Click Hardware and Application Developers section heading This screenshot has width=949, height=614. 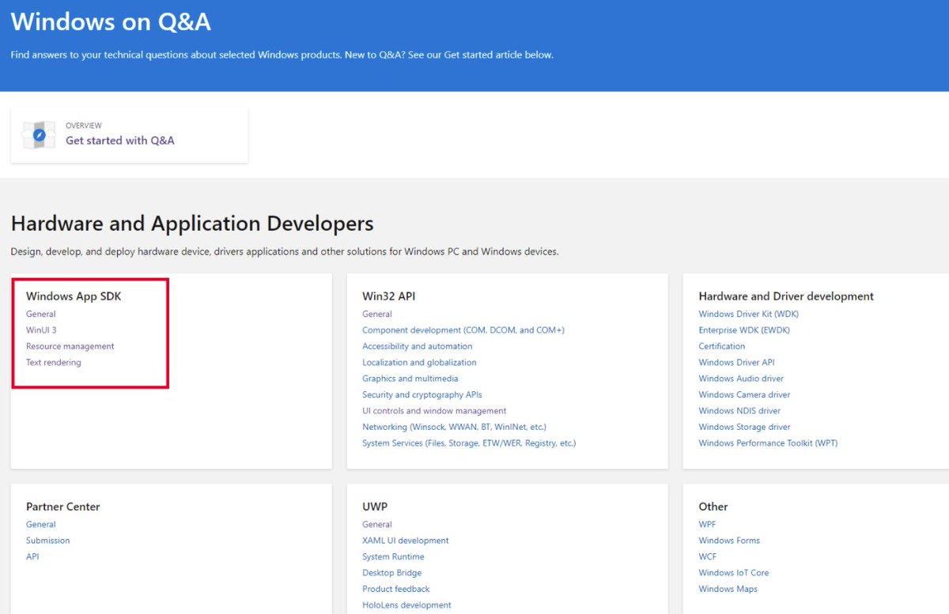coord(192,224)
